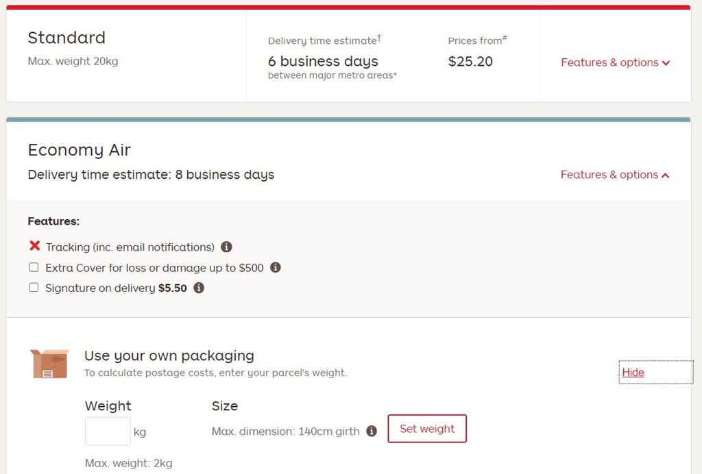This screenshot has height=474, width=702.
Task: Click the Hide link
Action: pyautogui.click(x=633, y=373)
